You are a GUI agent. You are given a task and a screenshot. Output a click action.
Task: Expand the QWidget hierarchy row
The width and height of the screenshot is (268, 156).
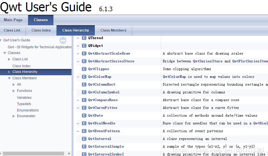click(78, 46)
